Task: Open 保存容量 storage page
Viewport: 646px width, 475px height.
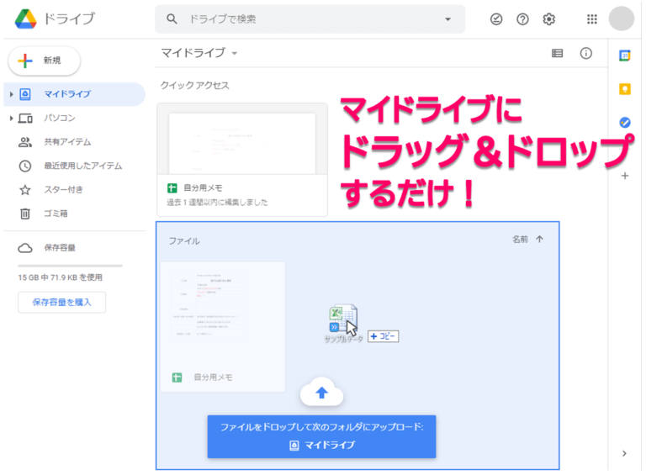Action: click(x=60, y=248)
